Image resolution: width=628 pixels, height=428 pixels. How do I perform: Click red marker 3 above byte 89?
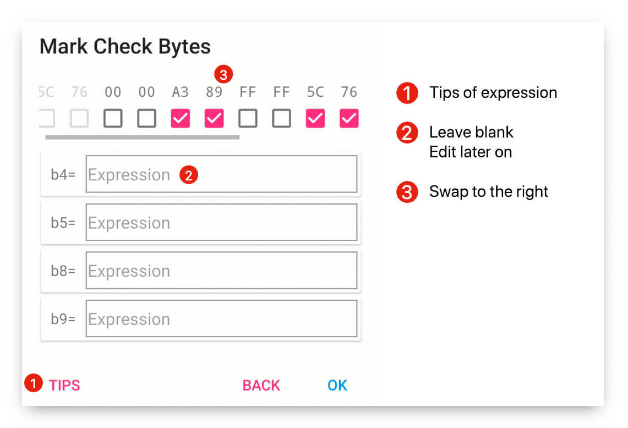(x=223, y=74)
